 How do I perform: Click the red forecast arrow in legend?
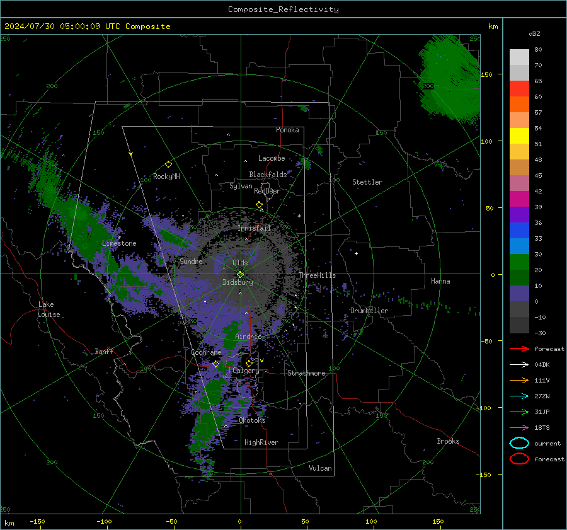(x=519, y=349)
